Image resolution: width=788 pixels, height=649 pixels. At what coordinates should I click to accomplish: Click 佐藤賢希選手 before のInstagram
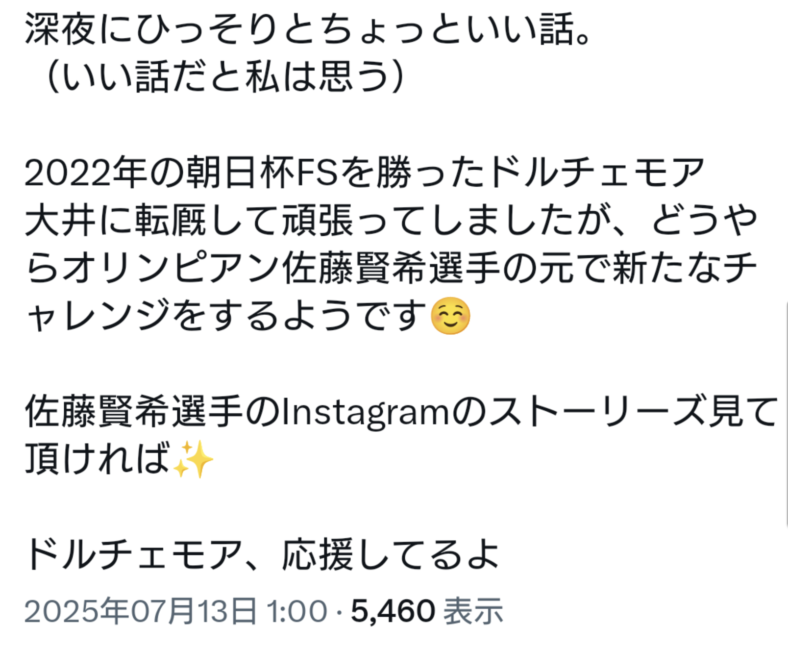134,412
